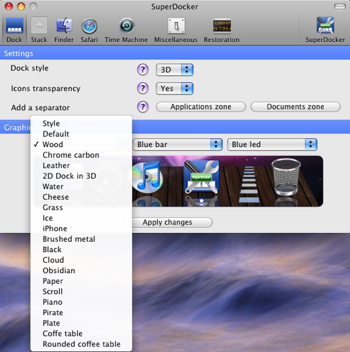Screen dimensions: 350x352
Task: Show help for Icons transparency
Action: [143, 88]
